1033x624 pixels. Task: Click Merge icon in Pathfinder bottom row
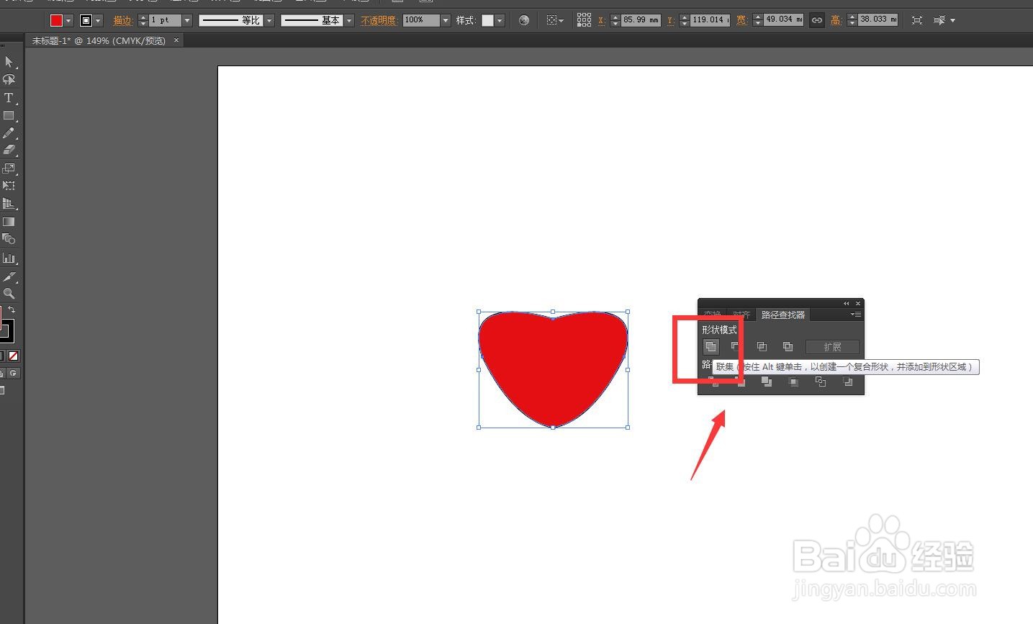point(767,382)
